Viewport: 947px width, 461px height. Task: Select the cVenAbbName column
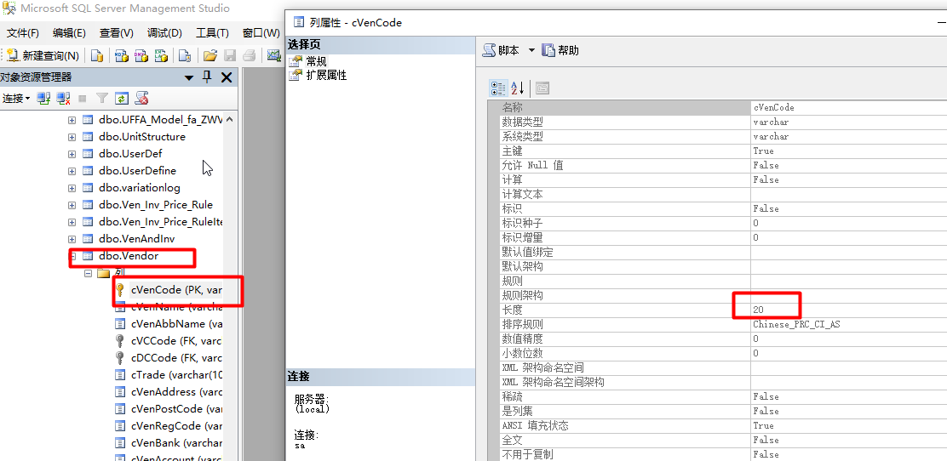(176, 324)
